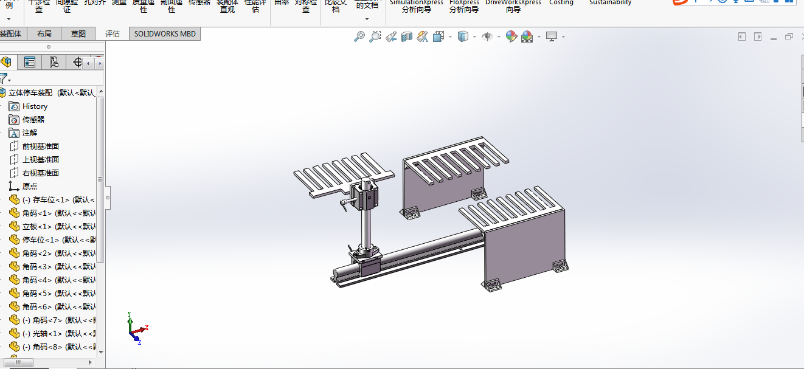
Task: Open the View Orientation cube icon
Action: pos(438,36)
